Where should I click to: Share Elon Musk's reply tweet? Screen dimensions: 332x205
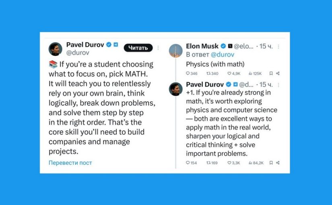tap(278, 74)
